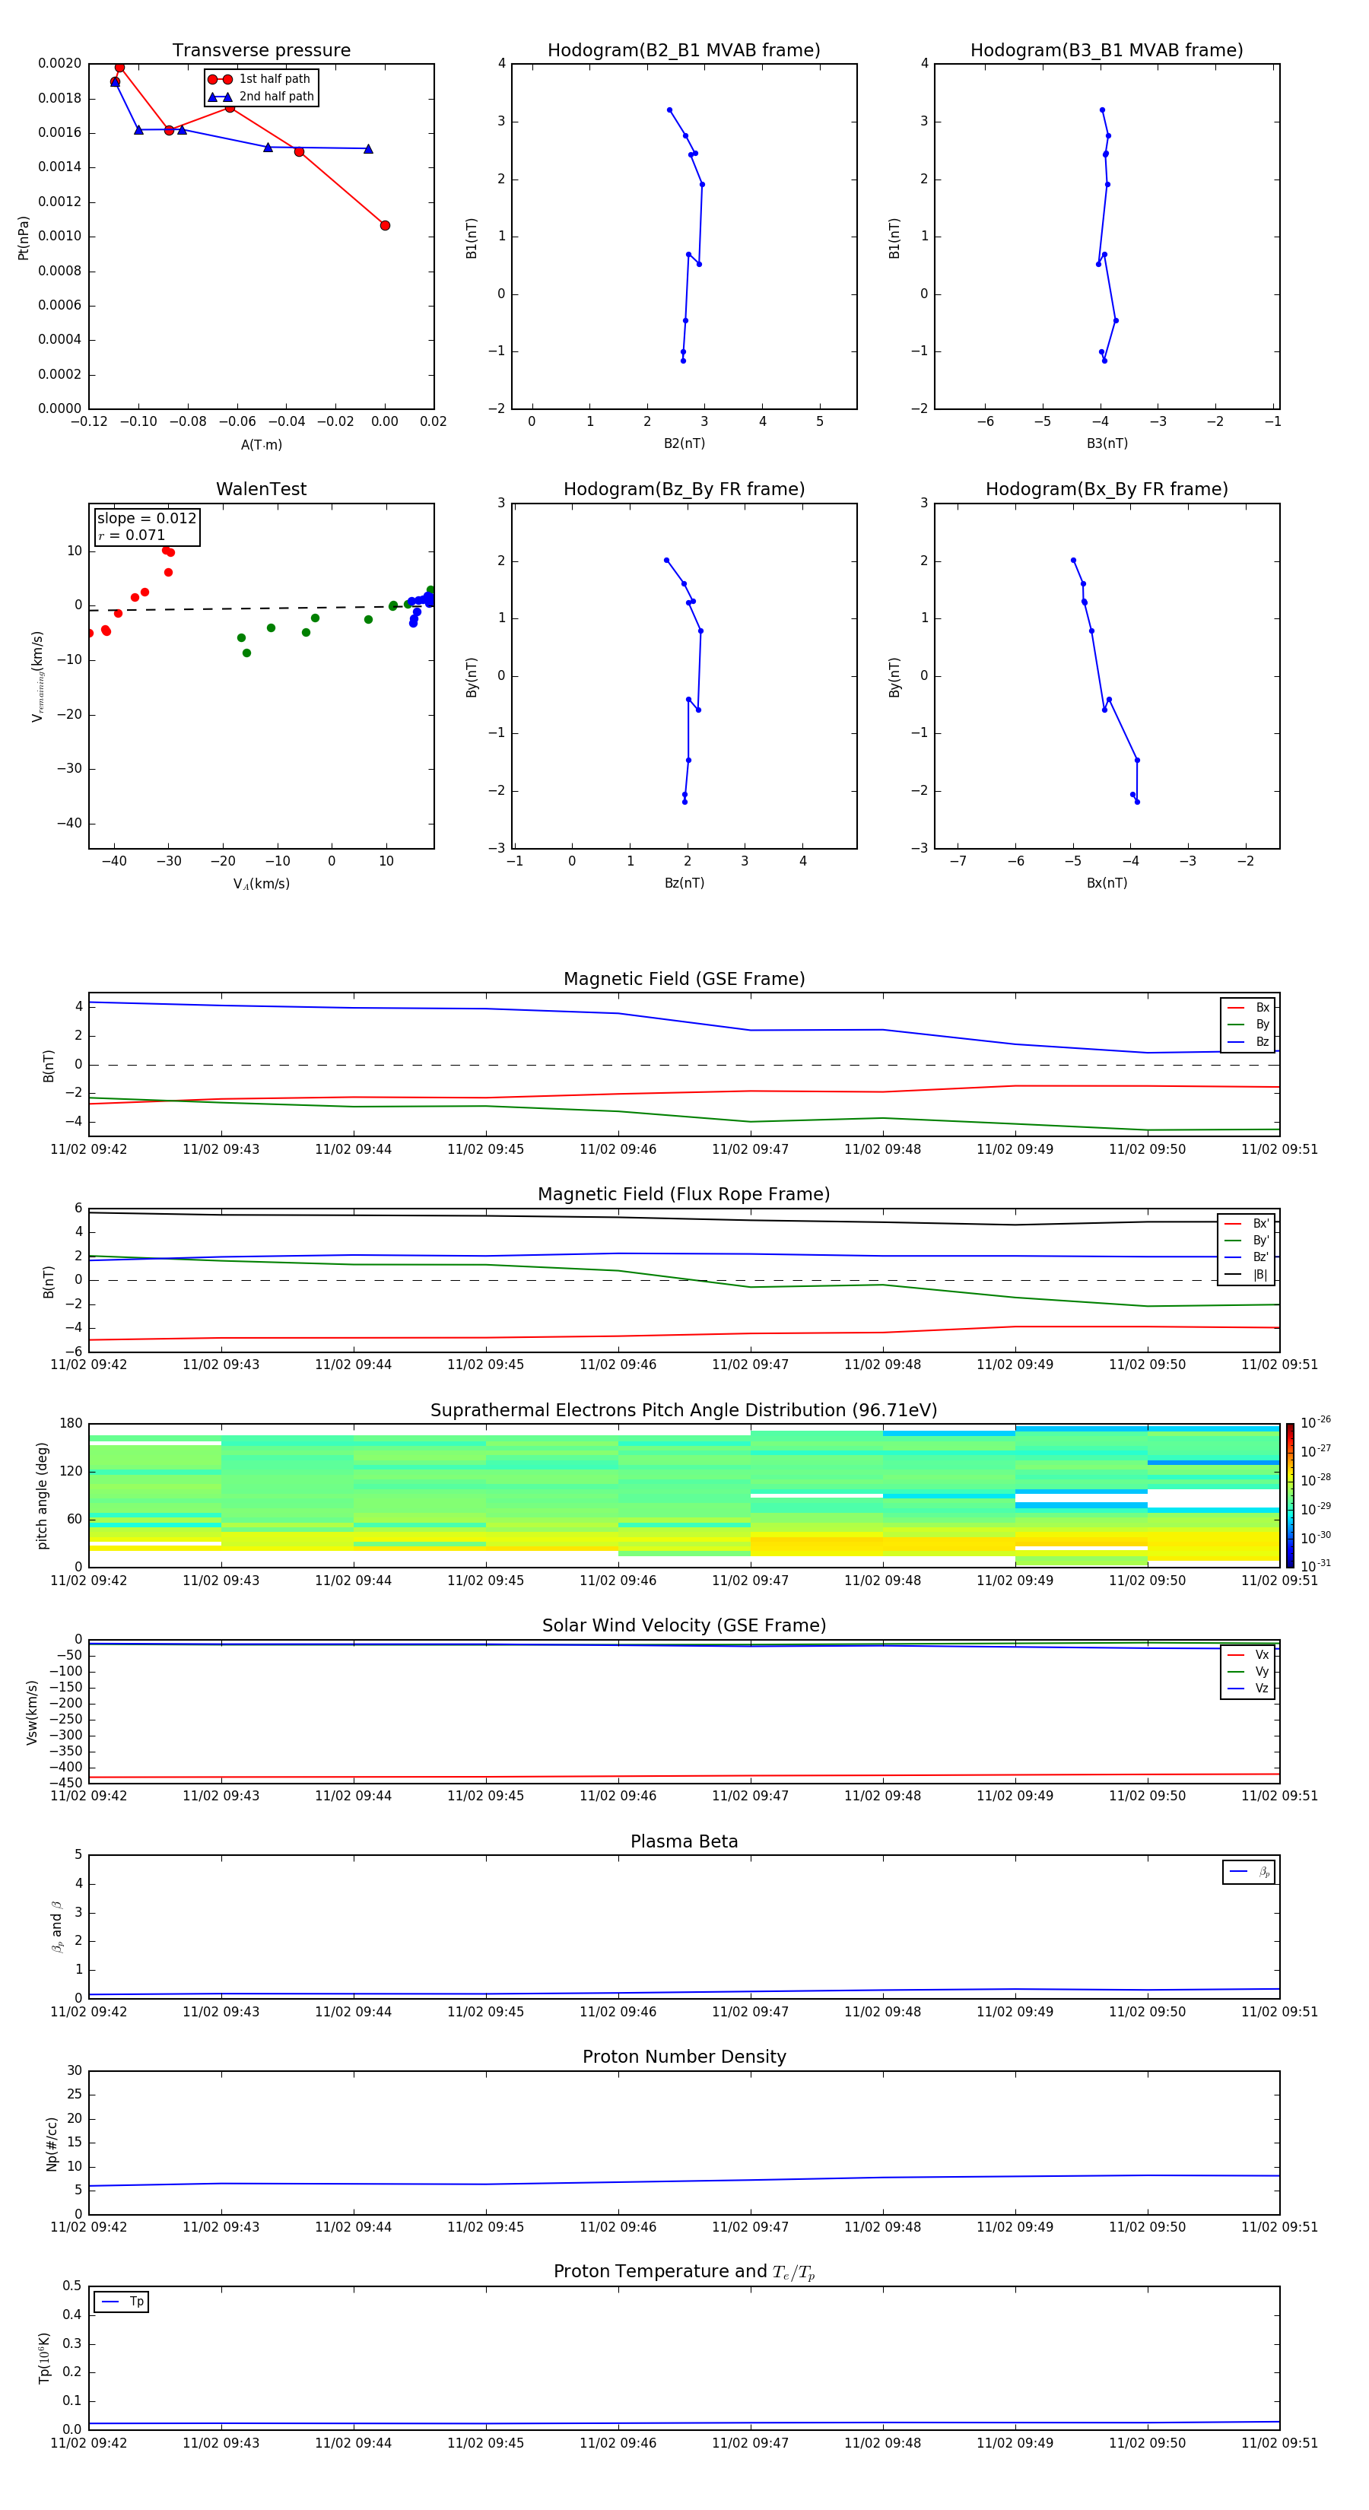Select the "WalenTest" plot title

click(261, 489)
